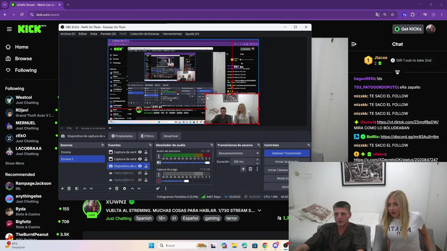The image size is (447, 251).
Task: Move source up in Fuentes toolbar
Action: [132, 189]
